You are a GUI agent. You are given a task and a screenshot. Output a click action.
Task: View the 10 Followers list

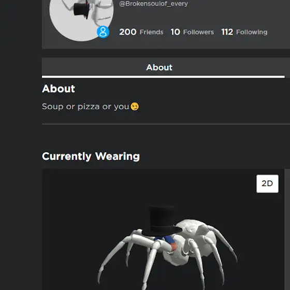[x=192, y=32]
